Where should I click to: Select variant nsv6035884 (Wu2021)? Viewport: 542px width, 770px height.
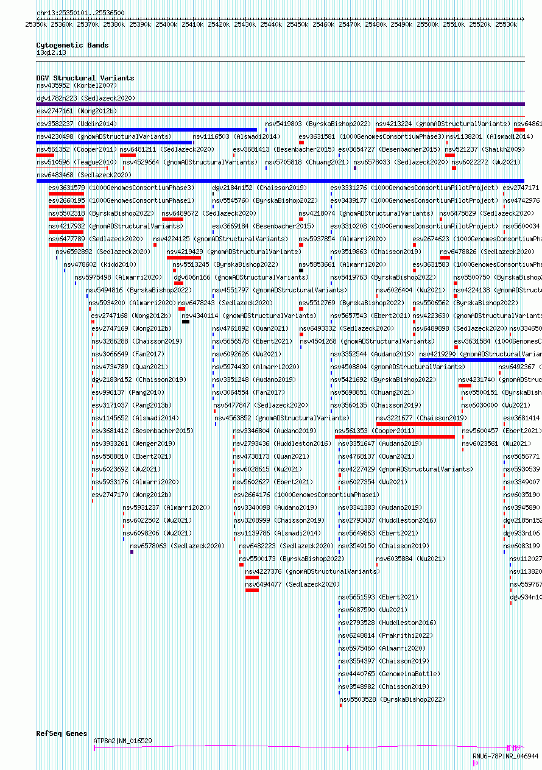pos(411,559)
